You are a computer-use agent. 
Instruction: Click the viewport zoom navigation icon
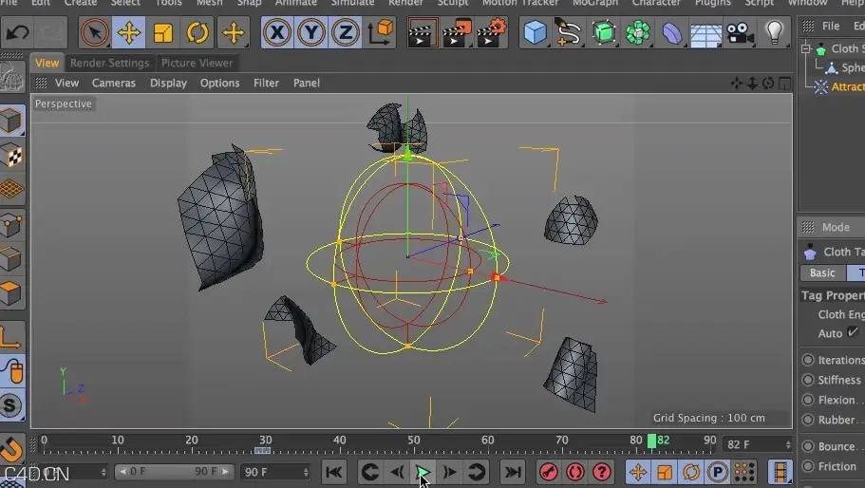752,84
